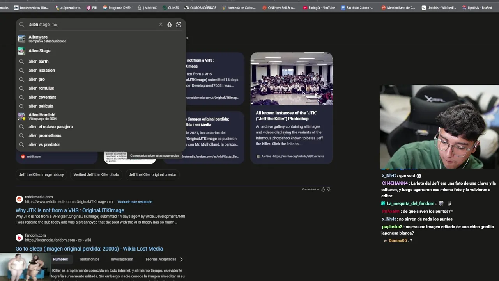The image size is (499, 281).
Task: Switch to the Investigación tab
Action: (122, 259)
